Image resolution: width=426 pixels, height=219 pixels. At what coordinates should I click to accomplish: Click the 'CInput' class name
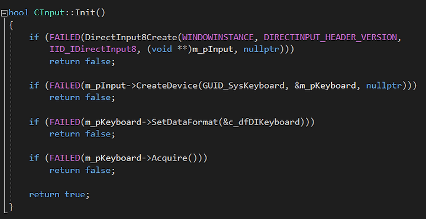(x=49, y=13)
